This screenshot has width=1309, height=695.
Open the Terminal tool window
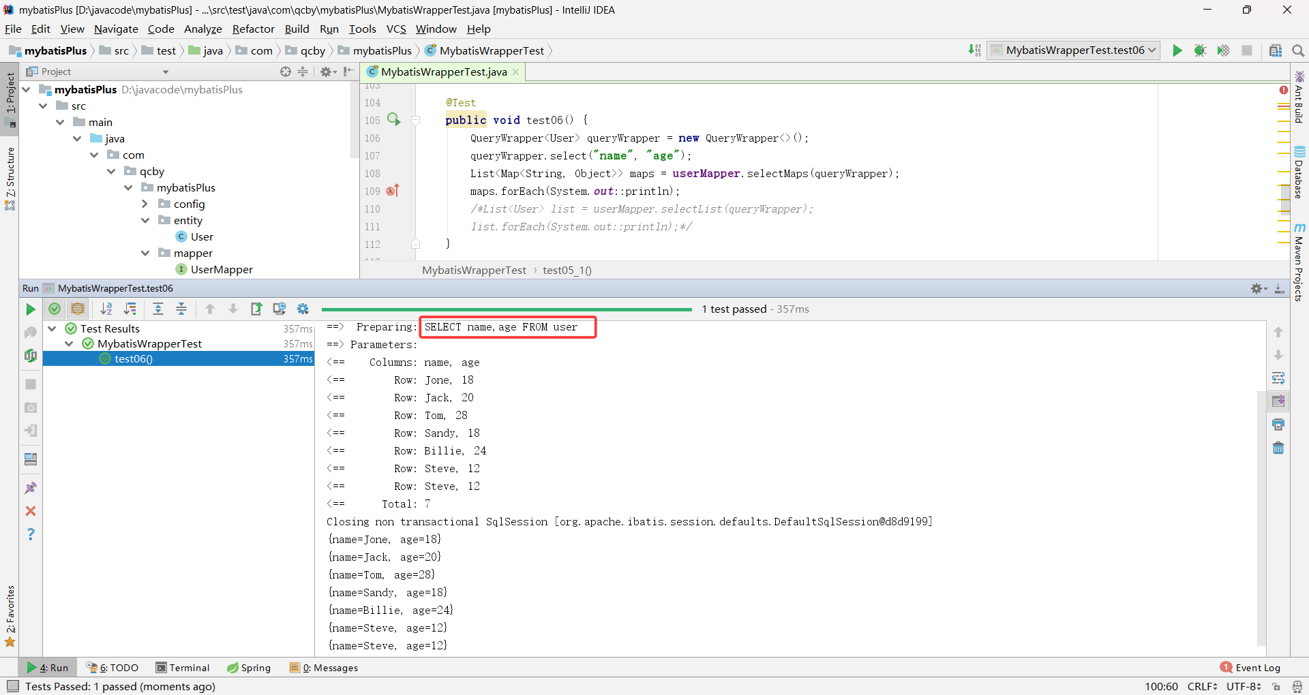(x=182, y=668)
